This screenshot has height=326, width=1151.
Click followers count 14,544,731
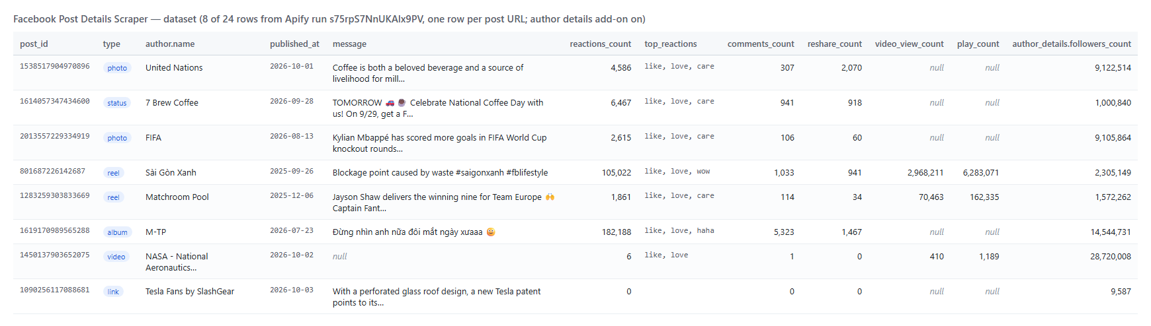(x=1111, y=232)
